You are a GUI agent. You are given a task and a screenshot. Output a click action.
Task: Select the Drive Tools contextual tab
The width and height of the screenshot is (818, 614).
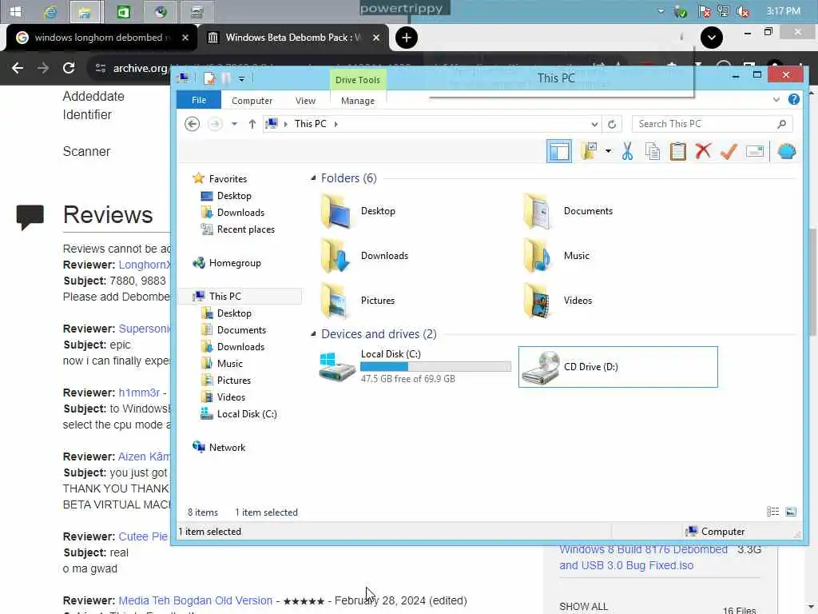[x=358, y=80]
